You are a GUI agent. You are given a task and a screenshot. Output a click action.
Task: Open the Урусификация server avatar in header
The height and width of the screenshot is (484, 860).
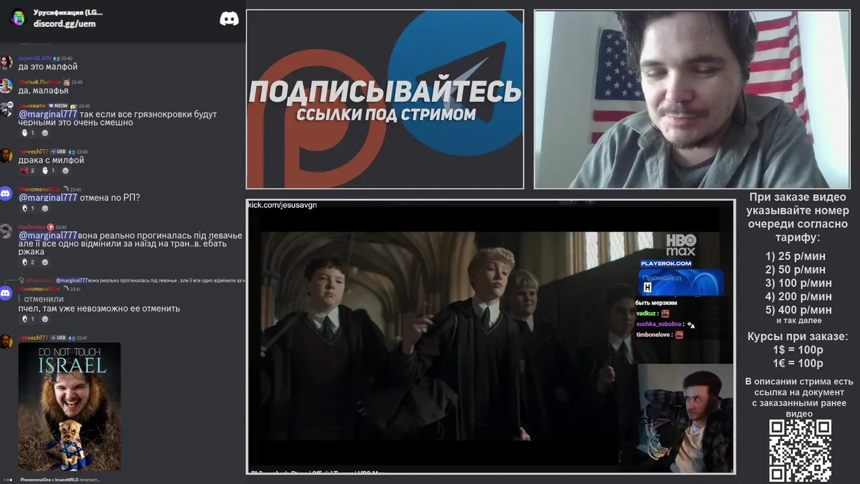tap(18, 17)
